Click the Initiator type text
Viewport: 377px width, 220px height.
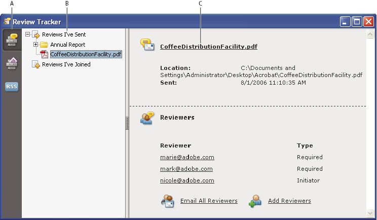(x=308, y=180)
